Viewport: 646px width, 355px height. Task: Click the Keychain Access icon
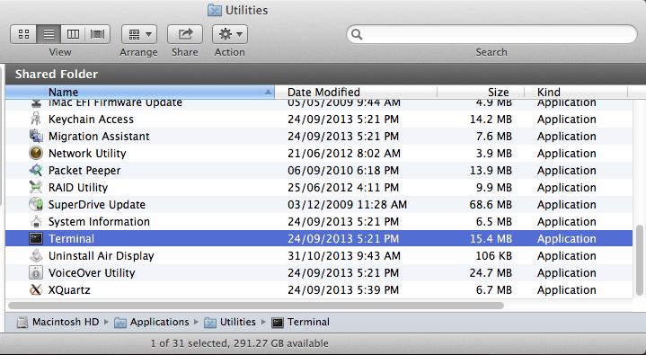(36, 120)
